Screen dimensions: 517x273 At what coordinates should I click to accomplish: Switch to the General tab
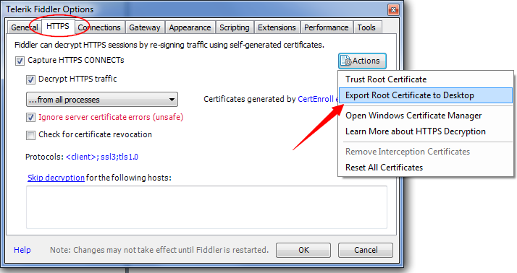pos(25,27)
